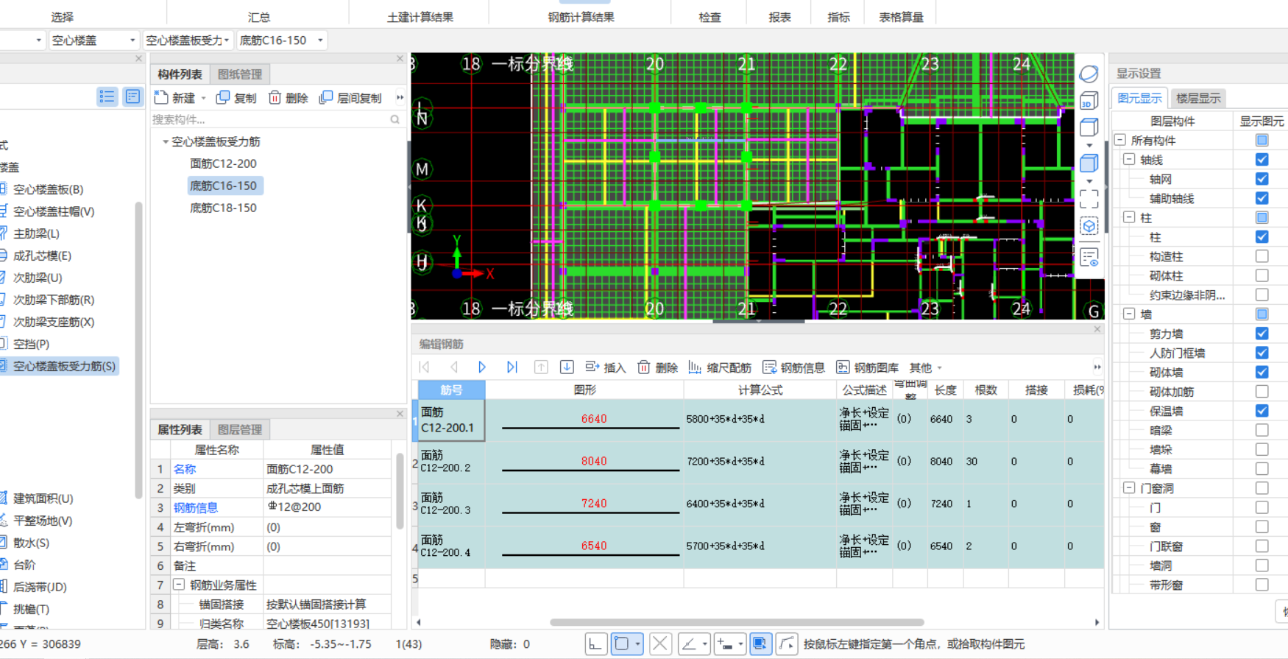Click the inter-floor copy icon (层间复制)
1288x659 pixels.
tap(325, 97)
